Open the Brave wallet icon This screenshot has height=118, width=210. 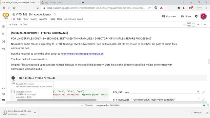[x=191, y=8]
